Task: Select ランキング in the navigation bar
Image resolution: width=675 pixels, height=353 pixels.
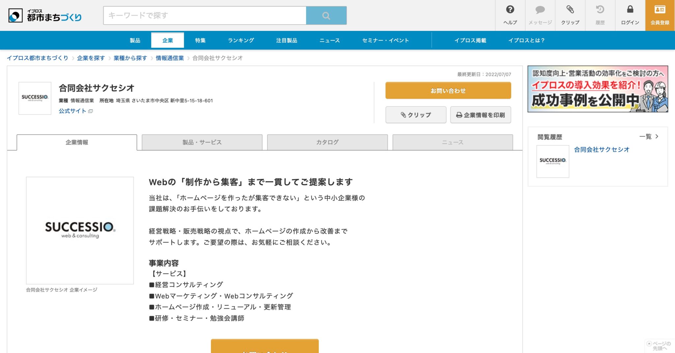Action: (x=241, y=41)
